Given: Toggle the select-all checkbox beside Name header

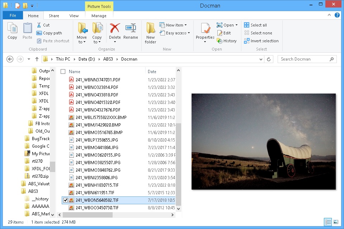Looking at the screenshot, I should [63, 72].
